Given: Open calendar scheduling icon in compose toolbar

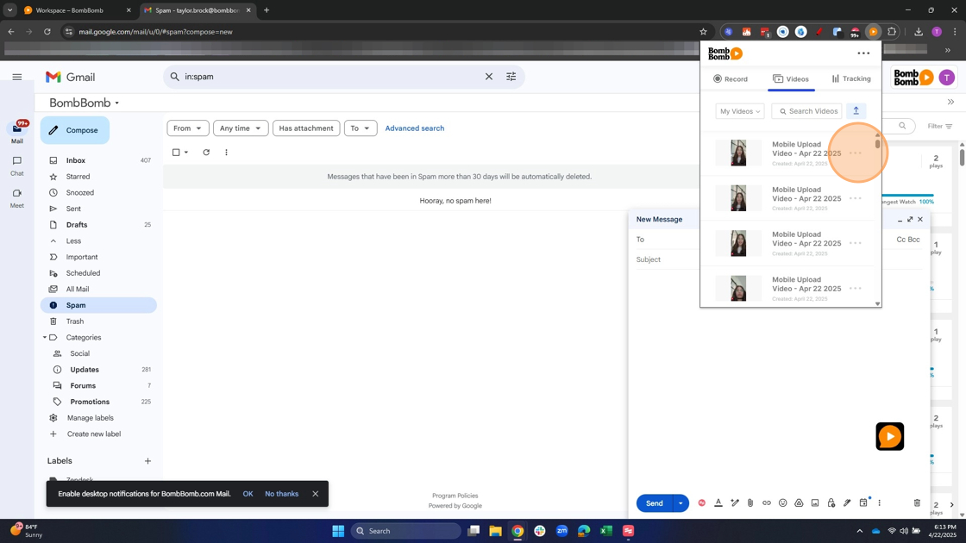Looking at the screenshot, I should (863, 502).
